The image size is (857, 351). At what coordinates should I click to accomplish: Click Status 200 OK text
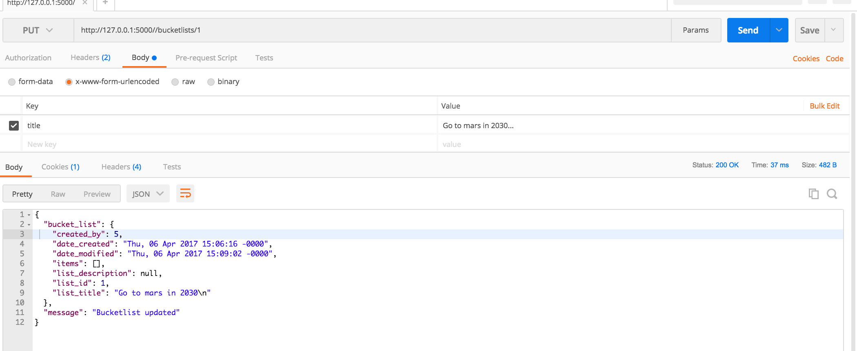tap(715, 165)
